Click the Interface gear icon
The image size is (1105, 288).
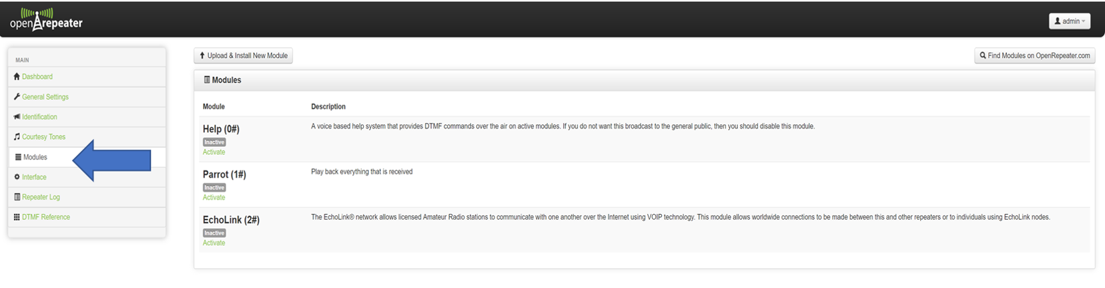click(x=17, y=177)
